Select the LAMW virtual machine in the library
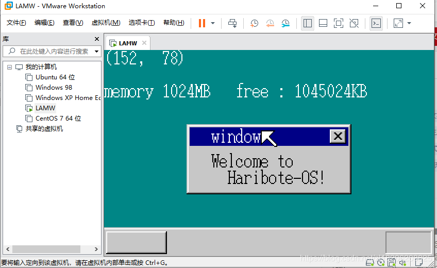The width and height of the screenshot is (437, 268). click(45, 108)
